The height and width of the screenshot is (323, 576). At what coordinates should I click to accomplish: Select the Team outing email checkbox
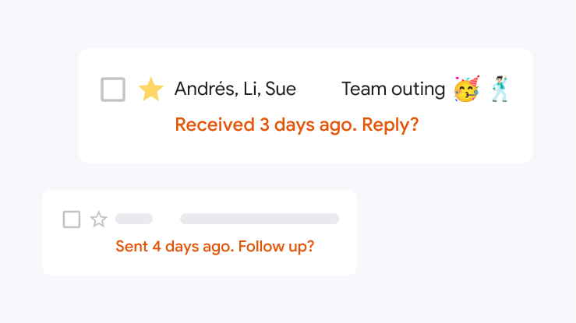pyautogui.click(x=113, y=90)
